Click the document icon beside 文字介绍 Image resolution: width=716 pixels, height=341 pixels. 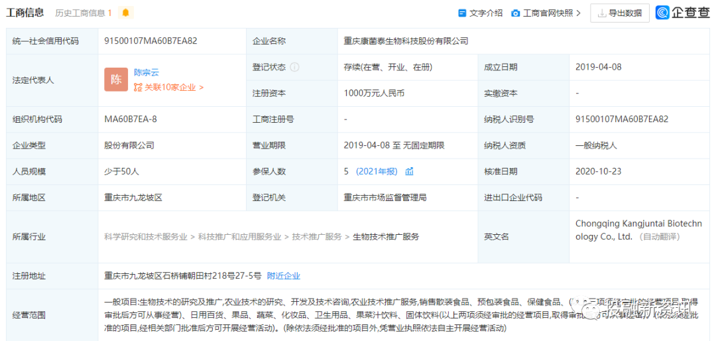click(x=462, y=13)
